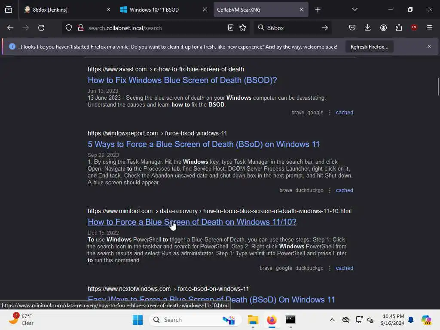Open Firefox View icon

pyautogui.click(x=9, y=9)
